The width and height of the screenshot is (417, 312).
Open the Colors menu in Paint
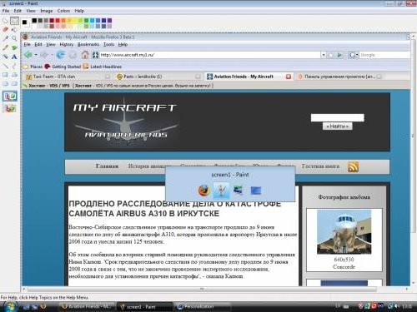pos(63,11)
